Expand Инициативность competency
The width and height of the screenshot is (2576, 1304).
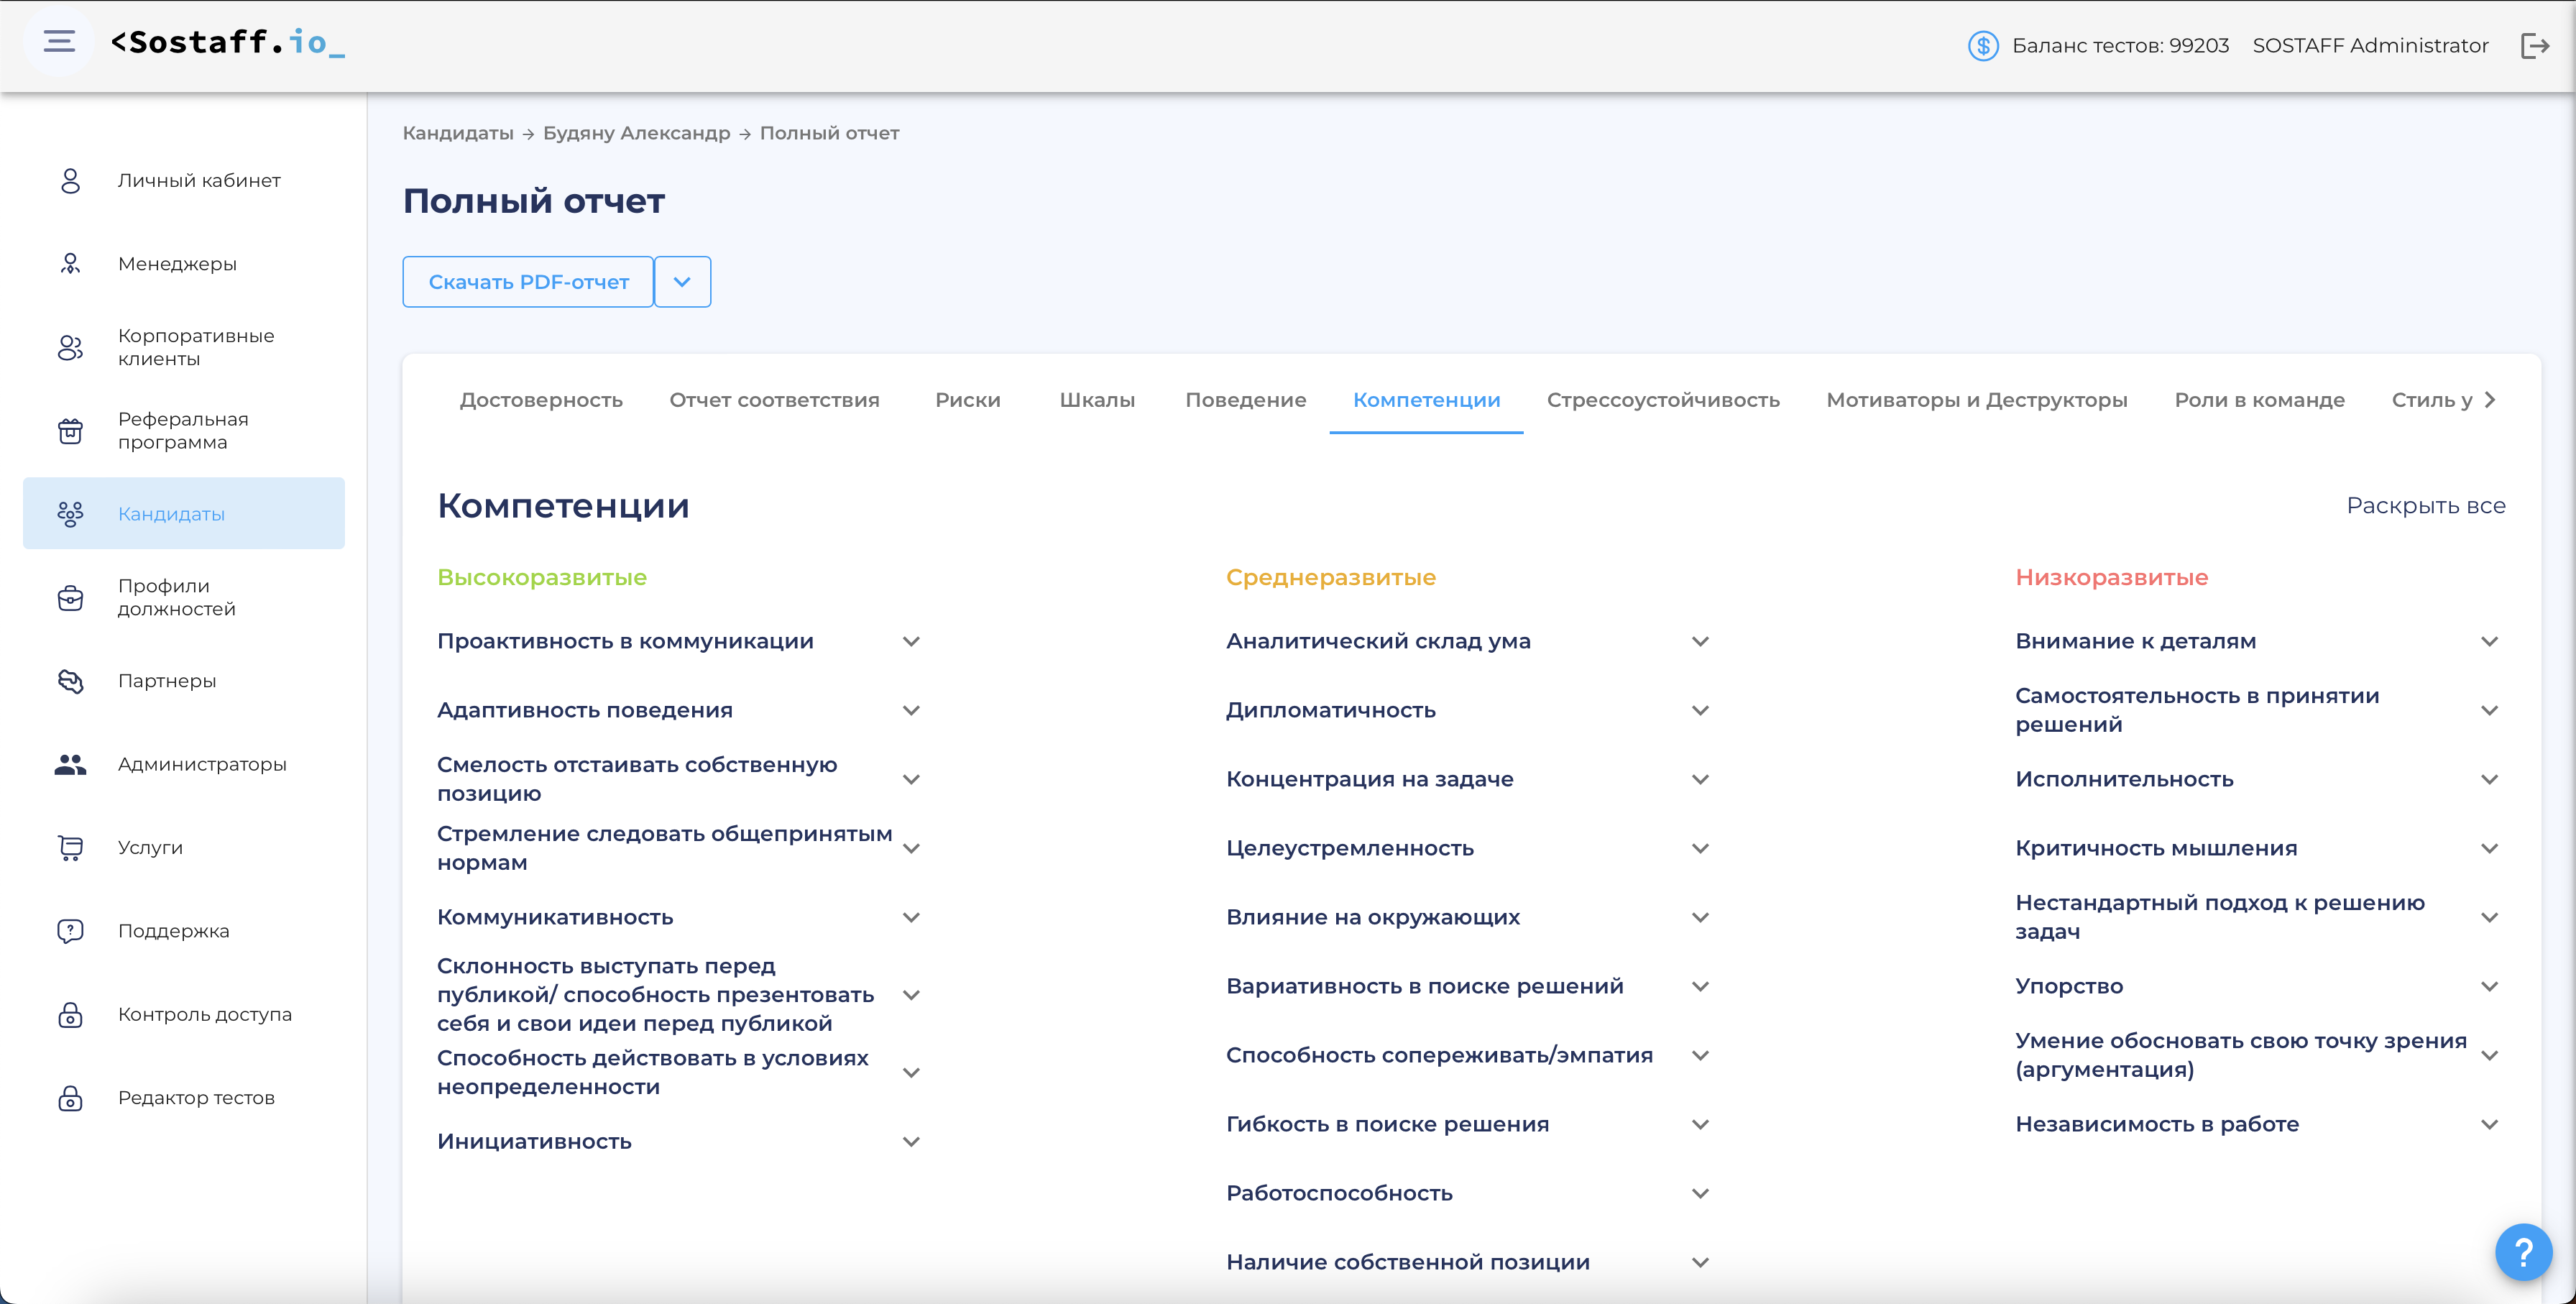(x=910, y=1141)
